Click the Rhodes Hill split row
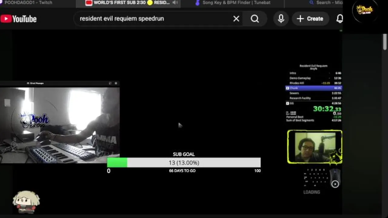Viewport: 388px width, 218px height. coord(314,83)
